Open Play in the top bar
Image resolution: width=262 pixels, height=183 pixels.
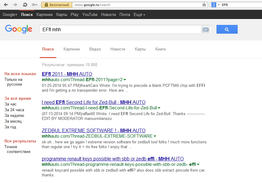pos(74,15)
